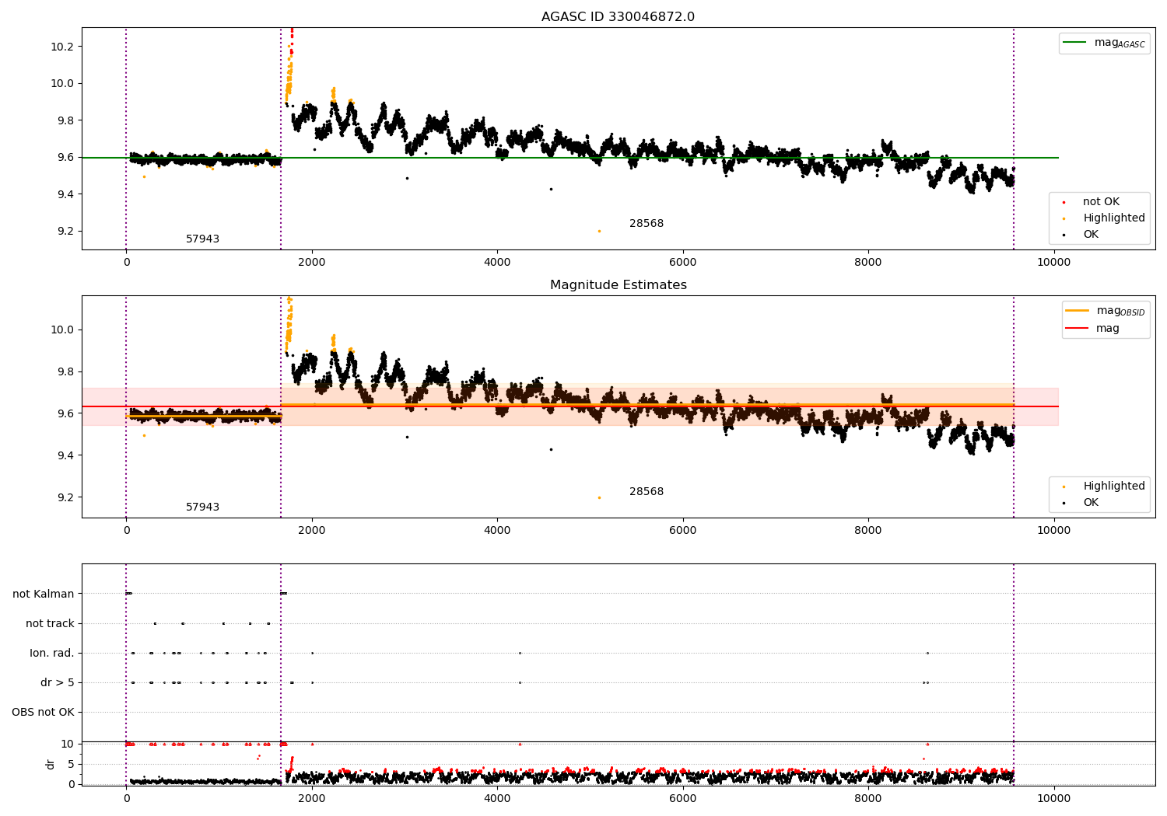The height and width of the screenshot is (816, 1167).
Task: Select "OK" in the Magnitude Estimates legend
Action: tap(1091, 503)
